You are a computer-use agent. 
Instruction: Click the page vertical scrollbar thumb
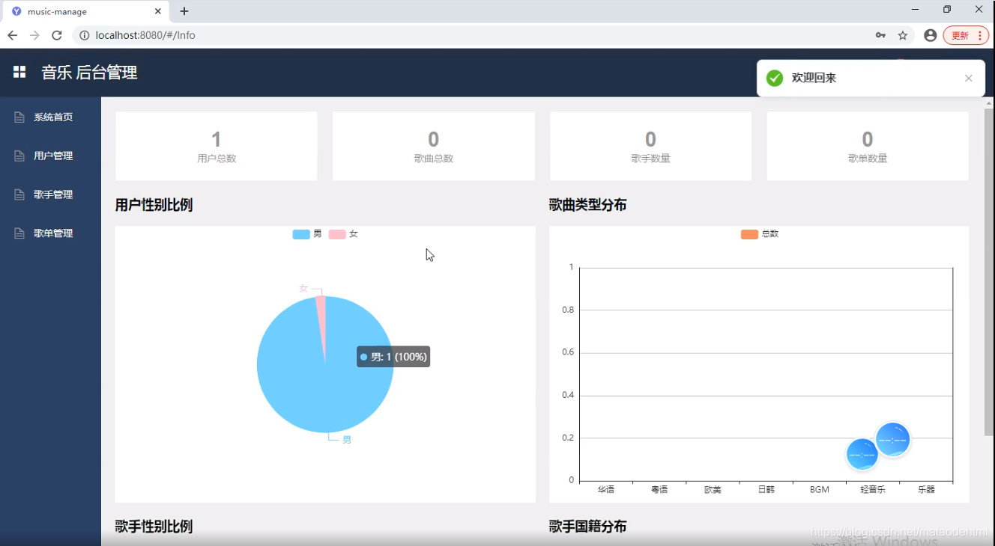click(989, 272)
